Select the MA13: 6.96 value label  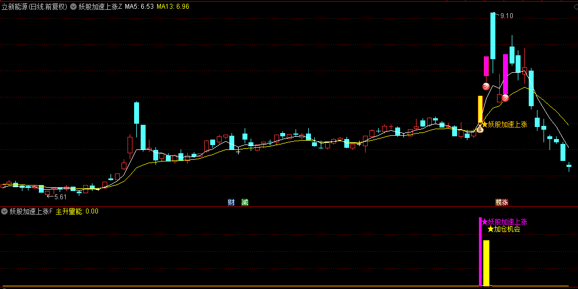pyautogui.click(x=173, y=6)
